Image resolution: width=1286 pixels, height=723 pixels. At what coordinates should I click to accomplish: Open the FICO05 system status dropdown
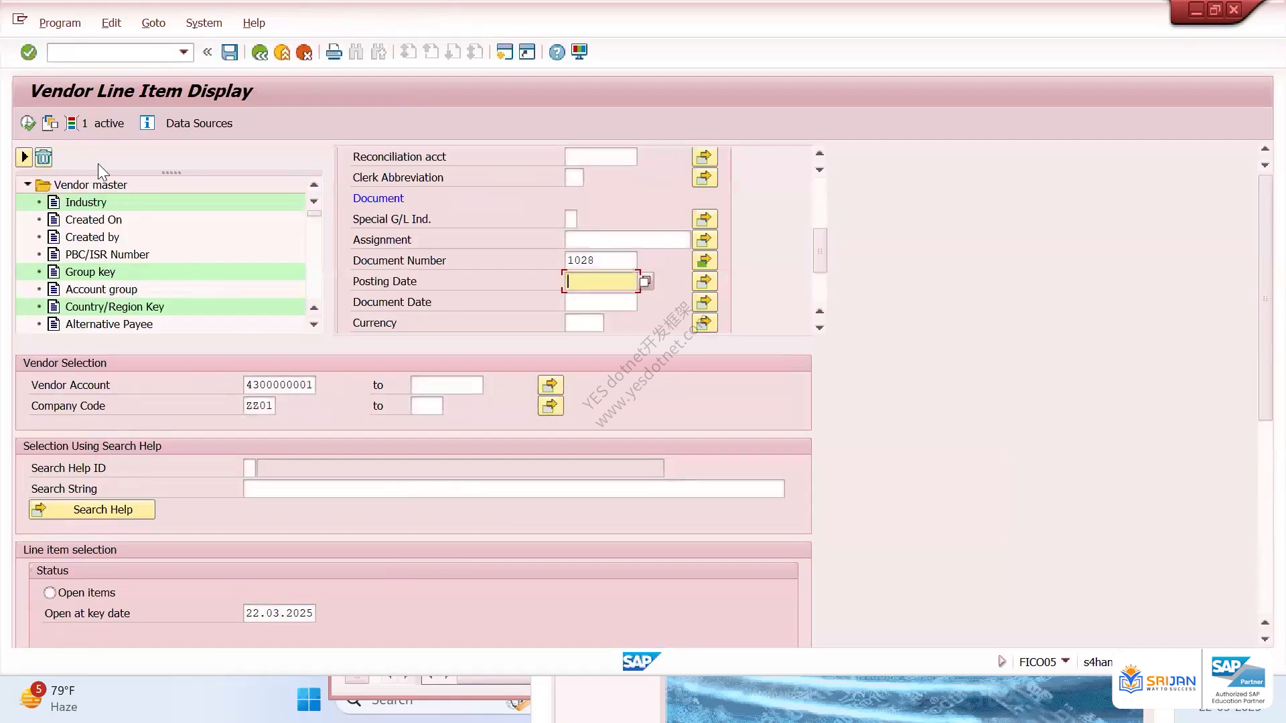pos(1065,661)
